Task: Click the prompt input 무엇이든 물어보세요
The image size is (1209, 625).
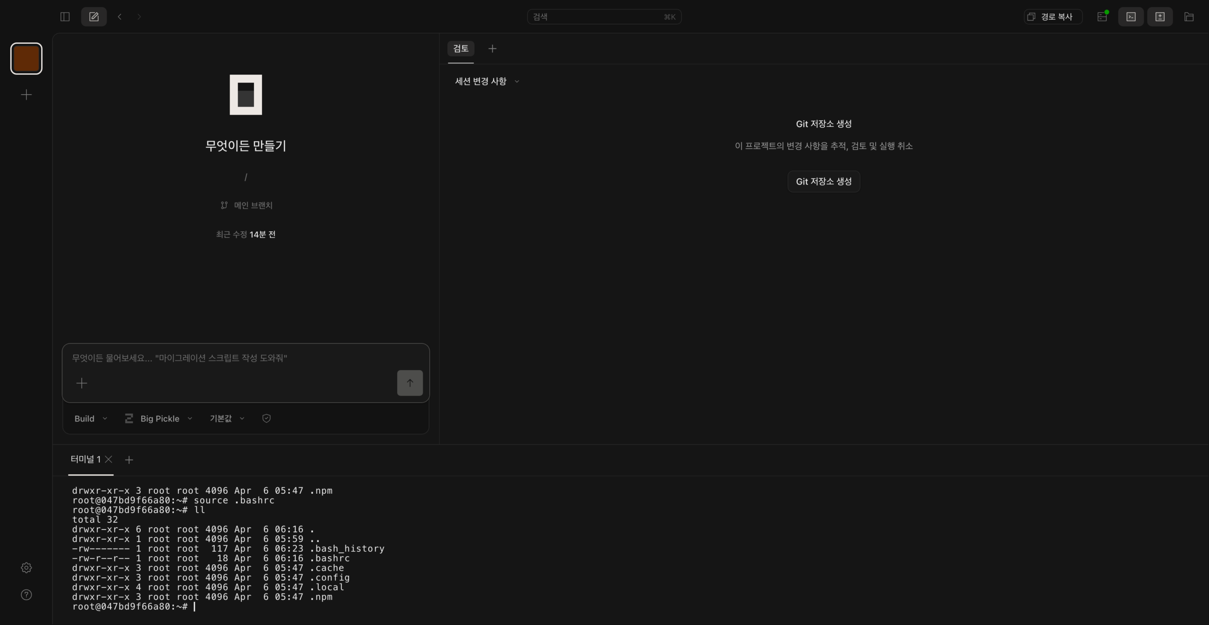Action: pyautogui.click(x=246, y=358)
